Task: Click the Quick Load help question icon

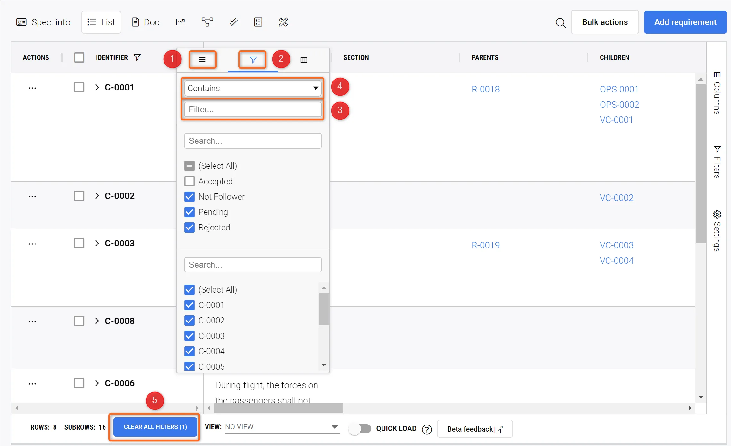Action: tap(427, 429)
